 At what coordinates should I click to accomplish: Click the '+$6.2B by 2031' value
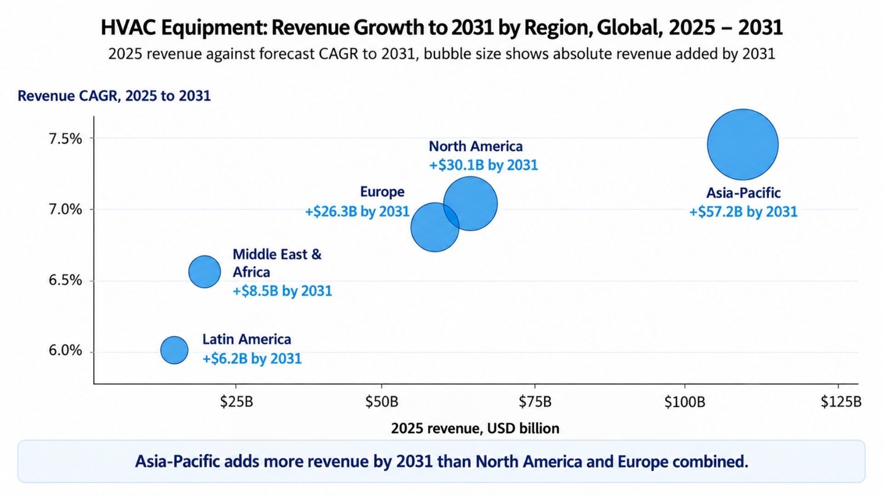[x=252, y=358]
